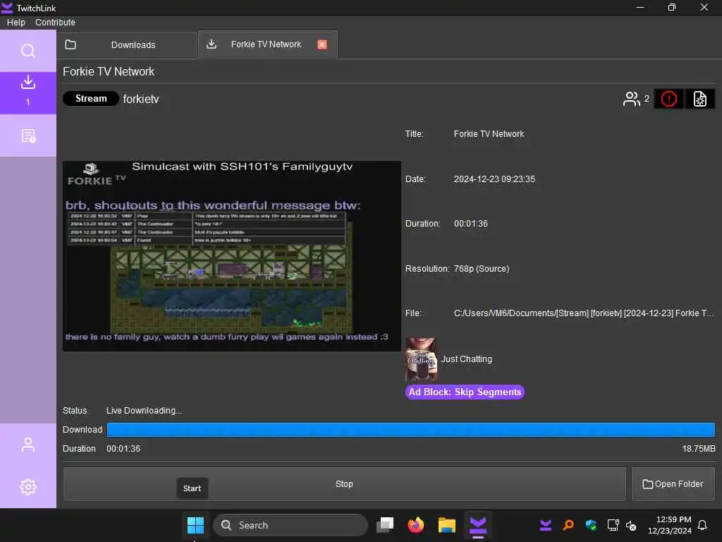This screenshot has width=722, height=542.
Task: Click the folder icon on the Downloads tab
Action: [71, 44]
